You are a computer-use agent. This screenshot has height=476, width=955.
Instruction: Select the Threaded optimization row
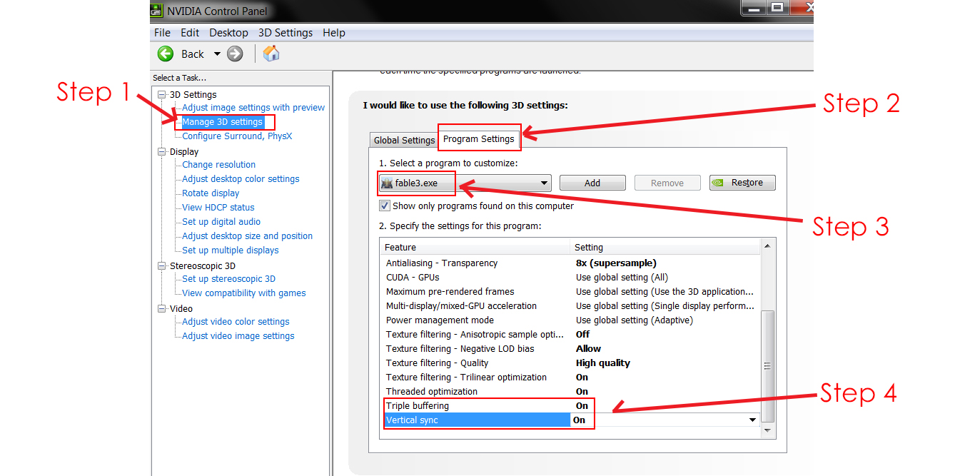point(570,392)
